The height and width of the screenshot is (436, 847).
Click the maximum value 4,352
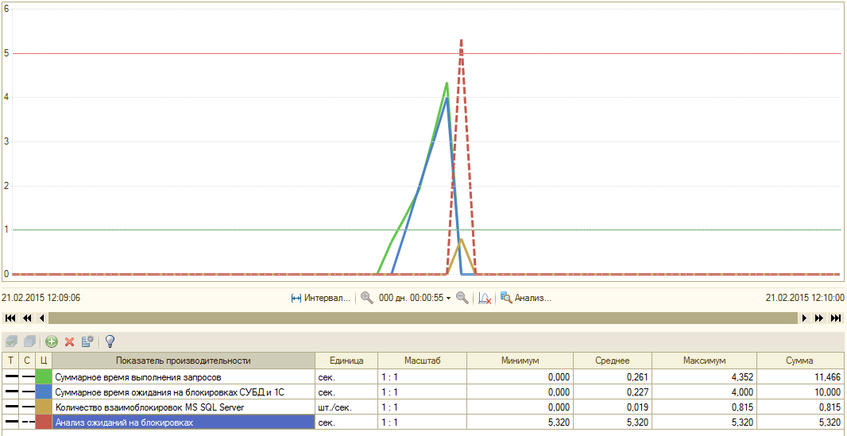742,377
